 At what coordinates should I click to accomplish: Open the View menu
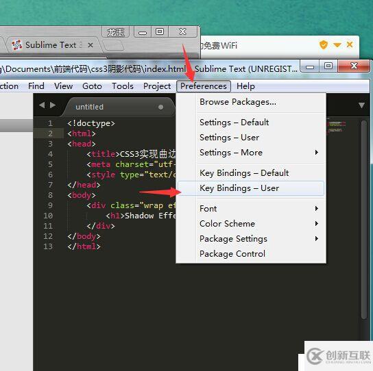[x=63, y=86]
